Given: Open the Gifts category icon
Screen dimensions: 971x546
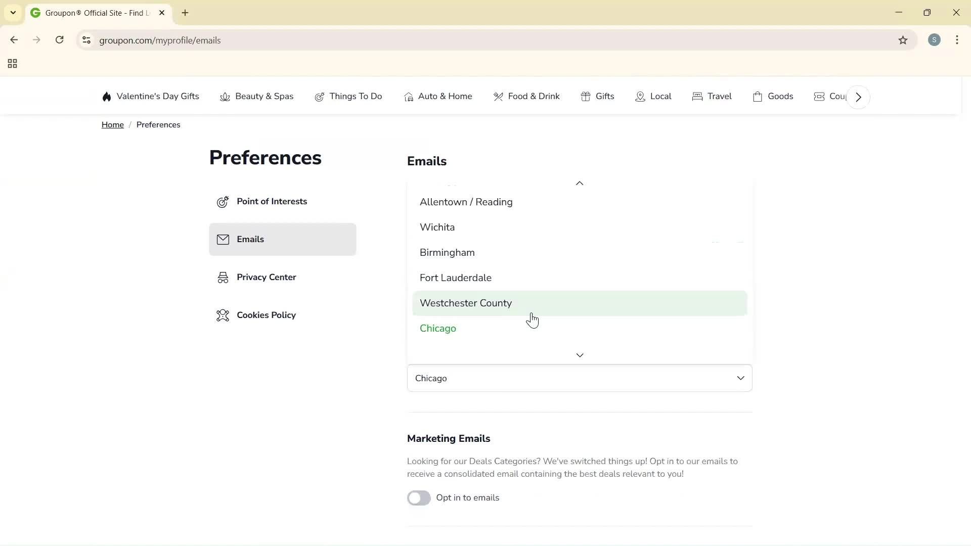Looking at the screenshot, I should click(585, 97).
